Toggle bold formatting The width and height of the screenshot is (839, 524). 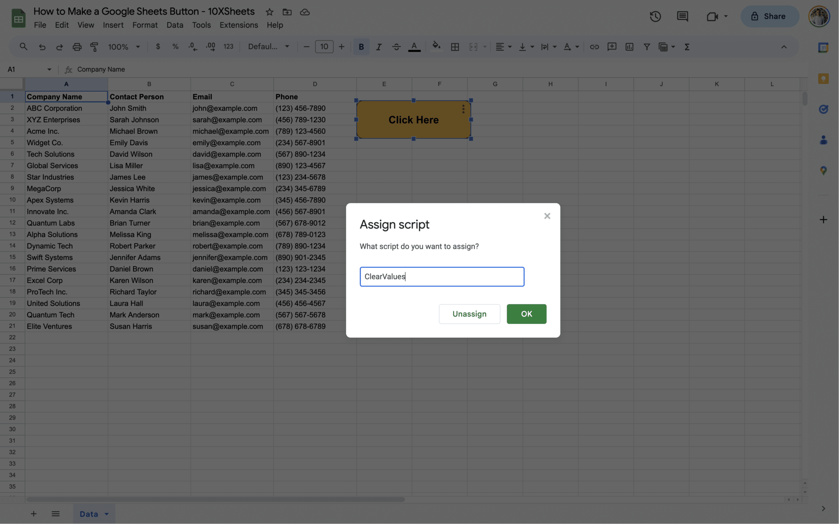(x=361, y=47)
